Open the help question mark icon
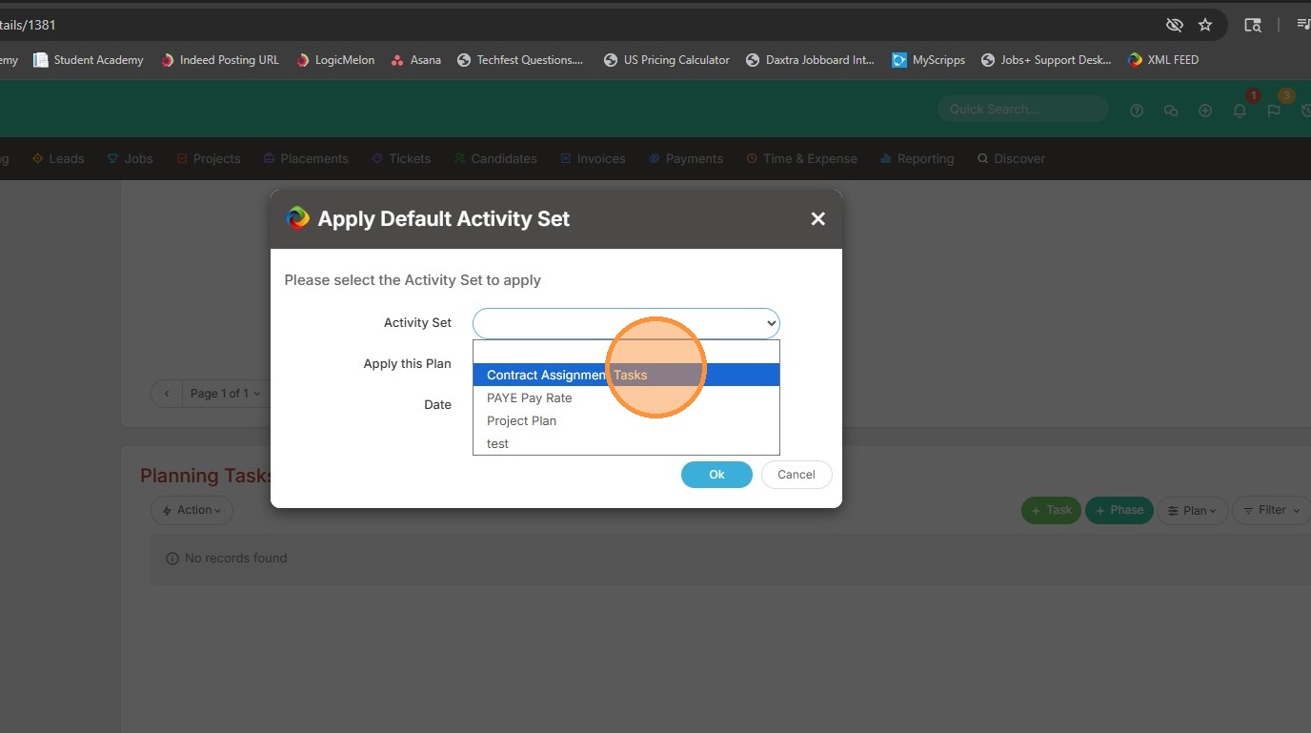Image resolution: width=1311 pixels, height=733 pixels. pyautogui.click(x=1137, y=111)
